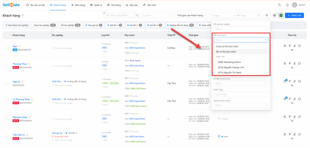Click edit pencil icon in Phuong Thao row

295,63
